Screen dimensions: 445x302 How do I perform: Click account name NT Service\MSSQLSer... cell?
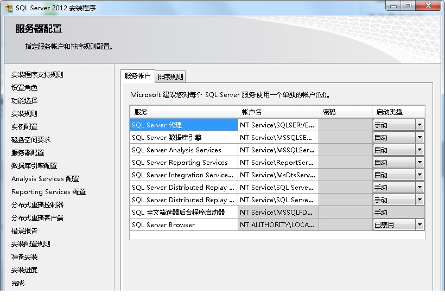point(278,150)
